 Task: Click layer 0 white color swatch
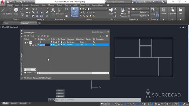pos(61,42)
